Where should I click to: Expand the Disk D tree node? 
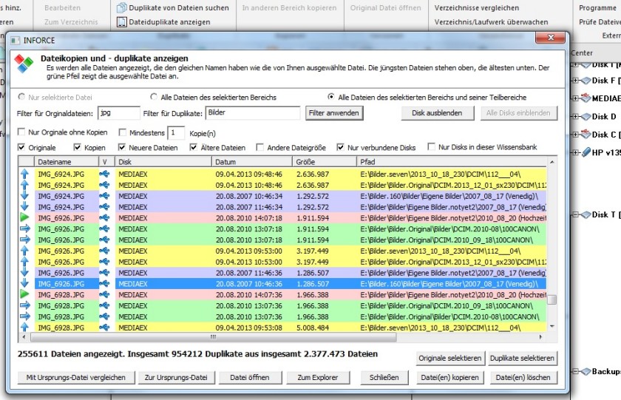click(x=575, y=116)
